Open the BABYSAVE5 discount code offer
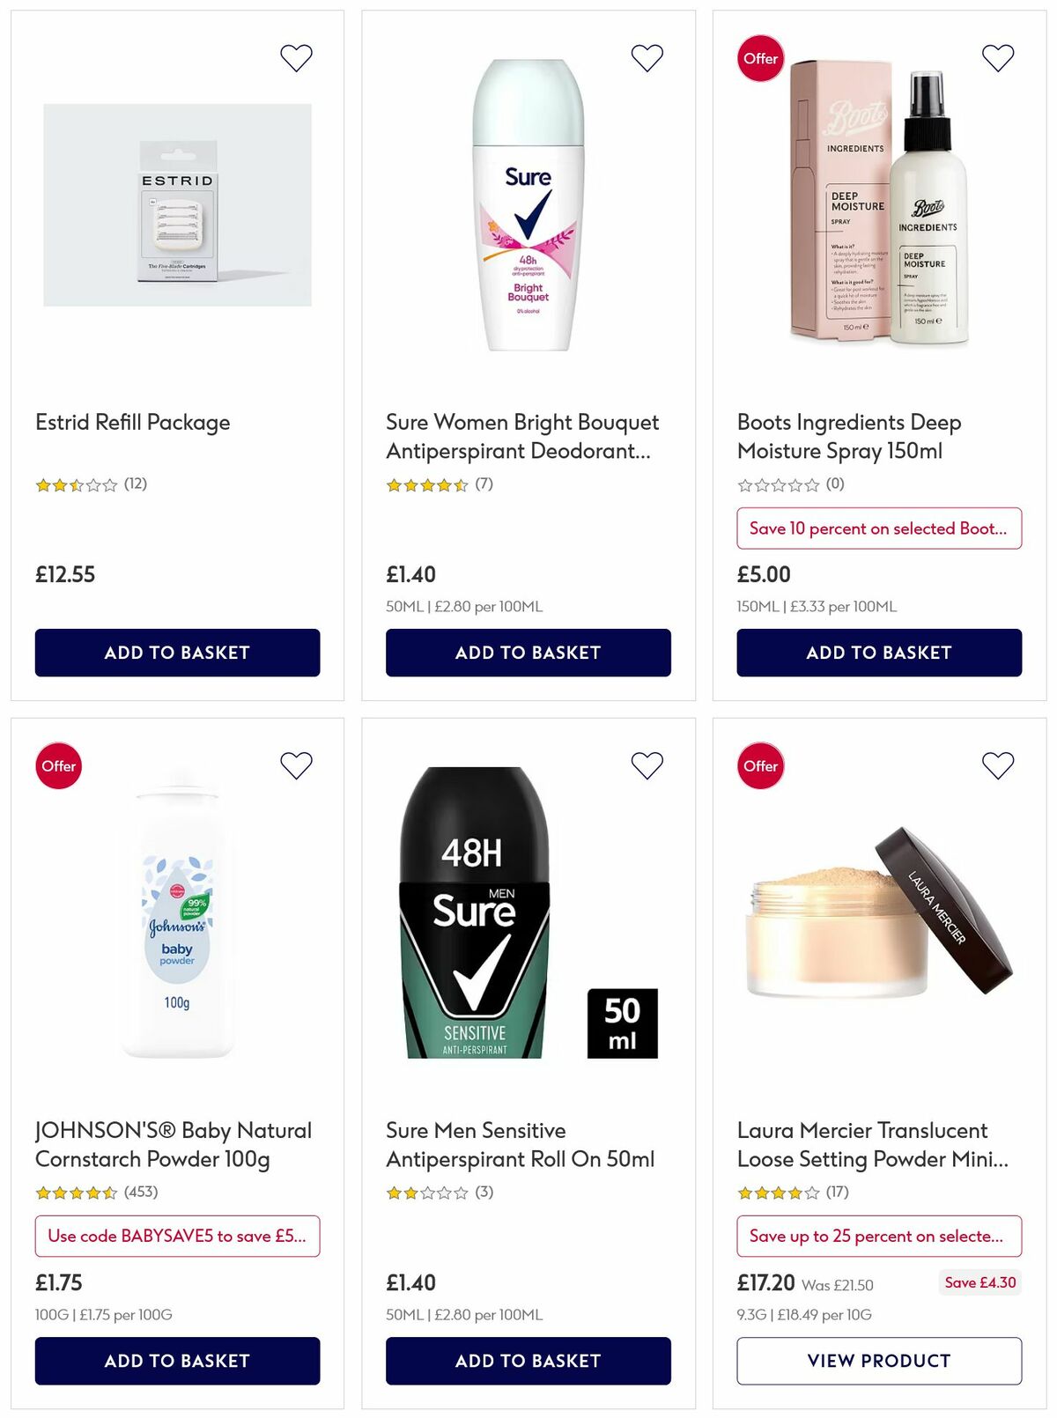1057x1418 pixels. point(177,1237)
